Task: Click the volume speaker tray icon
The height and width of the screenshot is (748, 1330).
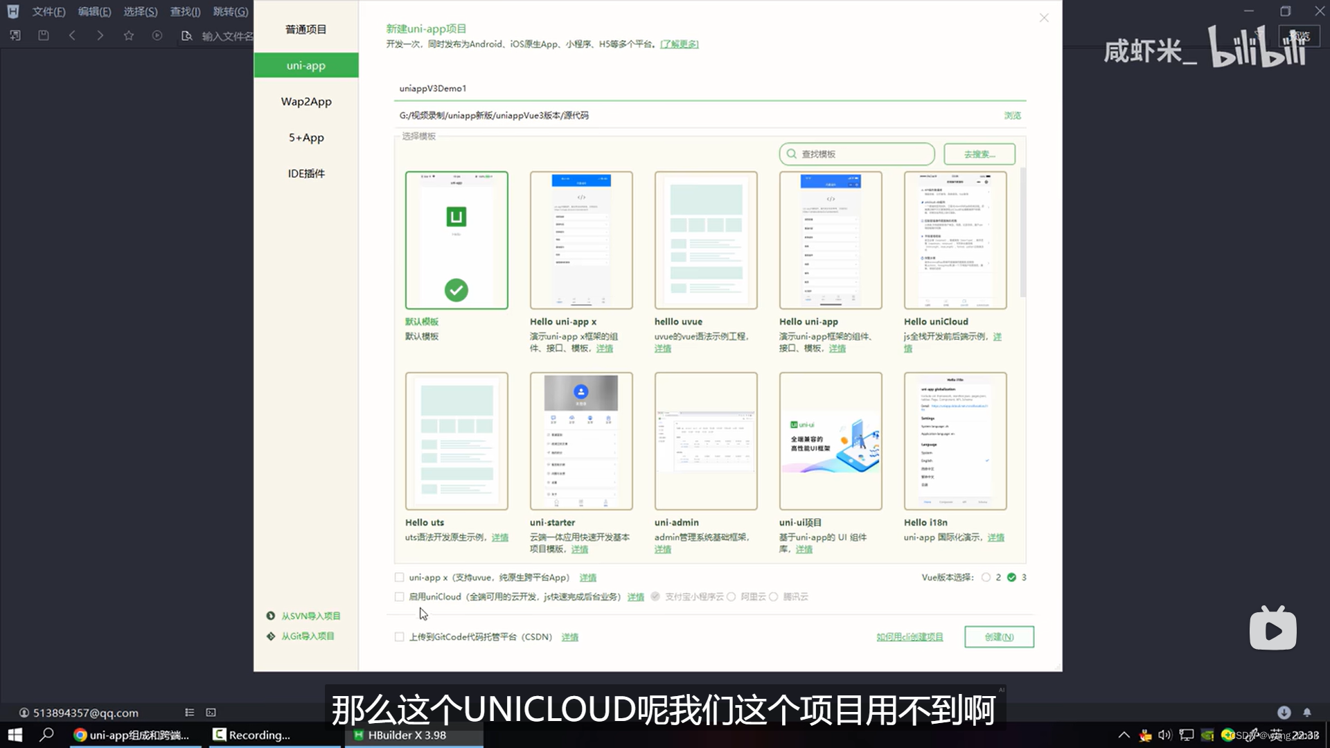Action: [1164, 735]
